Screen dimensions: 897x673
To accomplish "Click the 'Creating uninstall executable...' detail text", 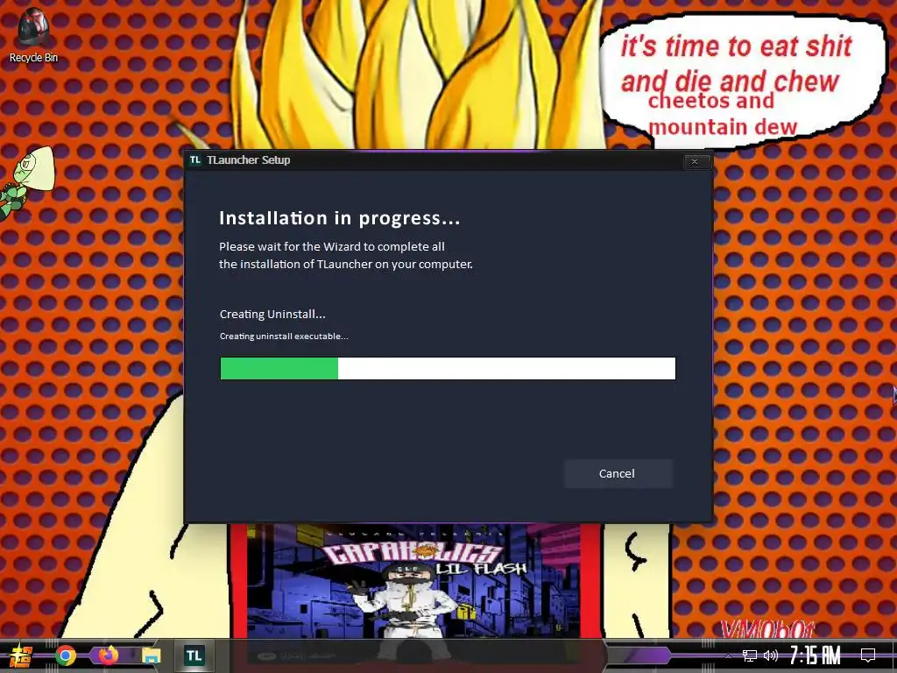I will pos(284,336).
